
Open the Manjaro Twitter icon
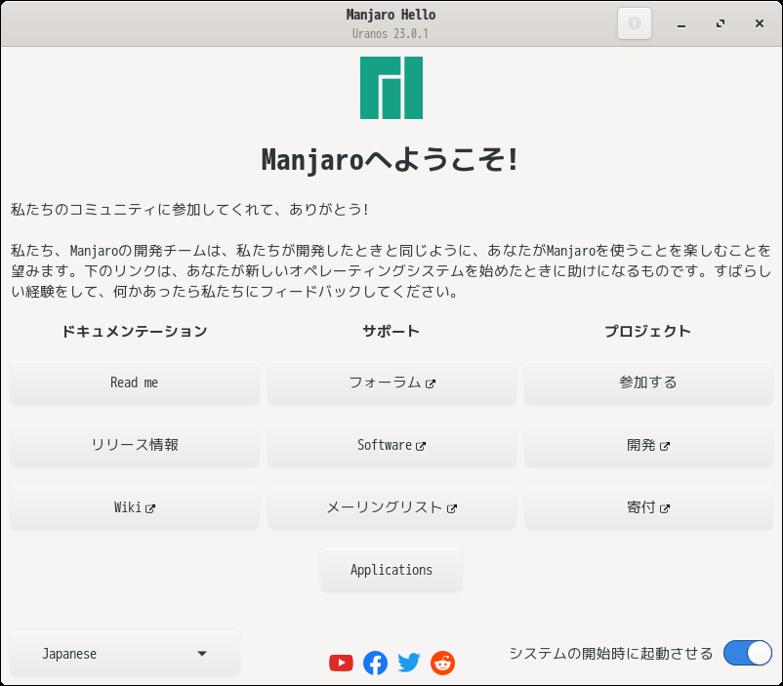[409, 663]
